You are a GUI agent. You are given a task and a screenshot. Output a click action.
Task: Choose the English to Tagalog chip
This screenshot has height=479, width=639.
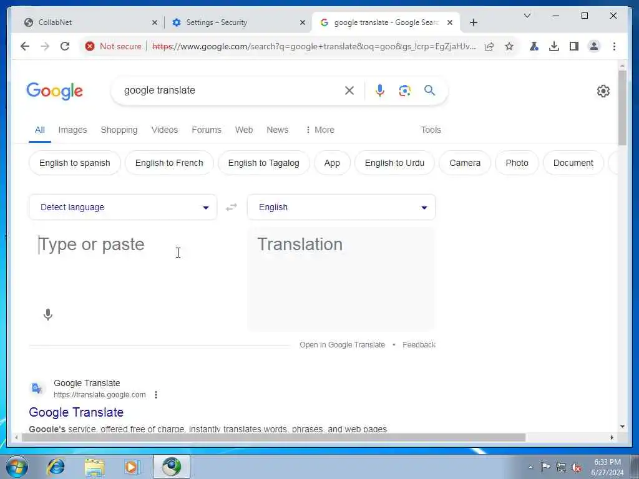click(264, 163)
